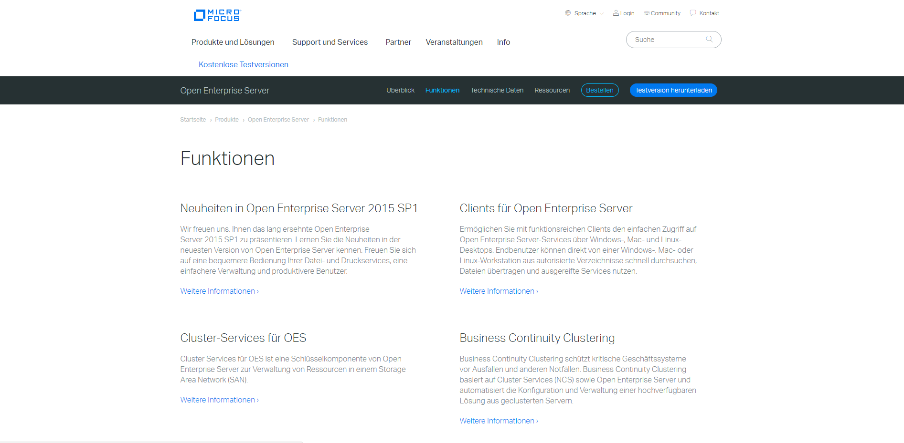Viewport: 904px width, 443px height.
Task: Go to Open Enterprise Server breadcrumb
Action: [278, 120]
